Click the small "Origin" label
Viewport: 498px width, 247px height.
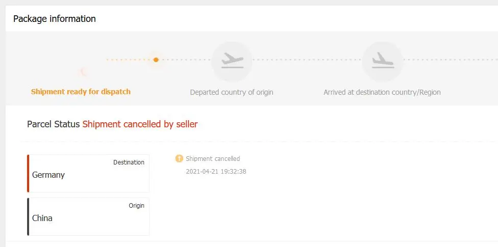136,206
